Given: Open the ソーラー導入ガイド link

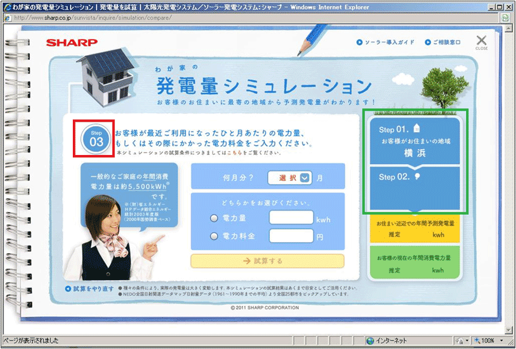Looking at the screenshot, I should (x=385, y=42).
